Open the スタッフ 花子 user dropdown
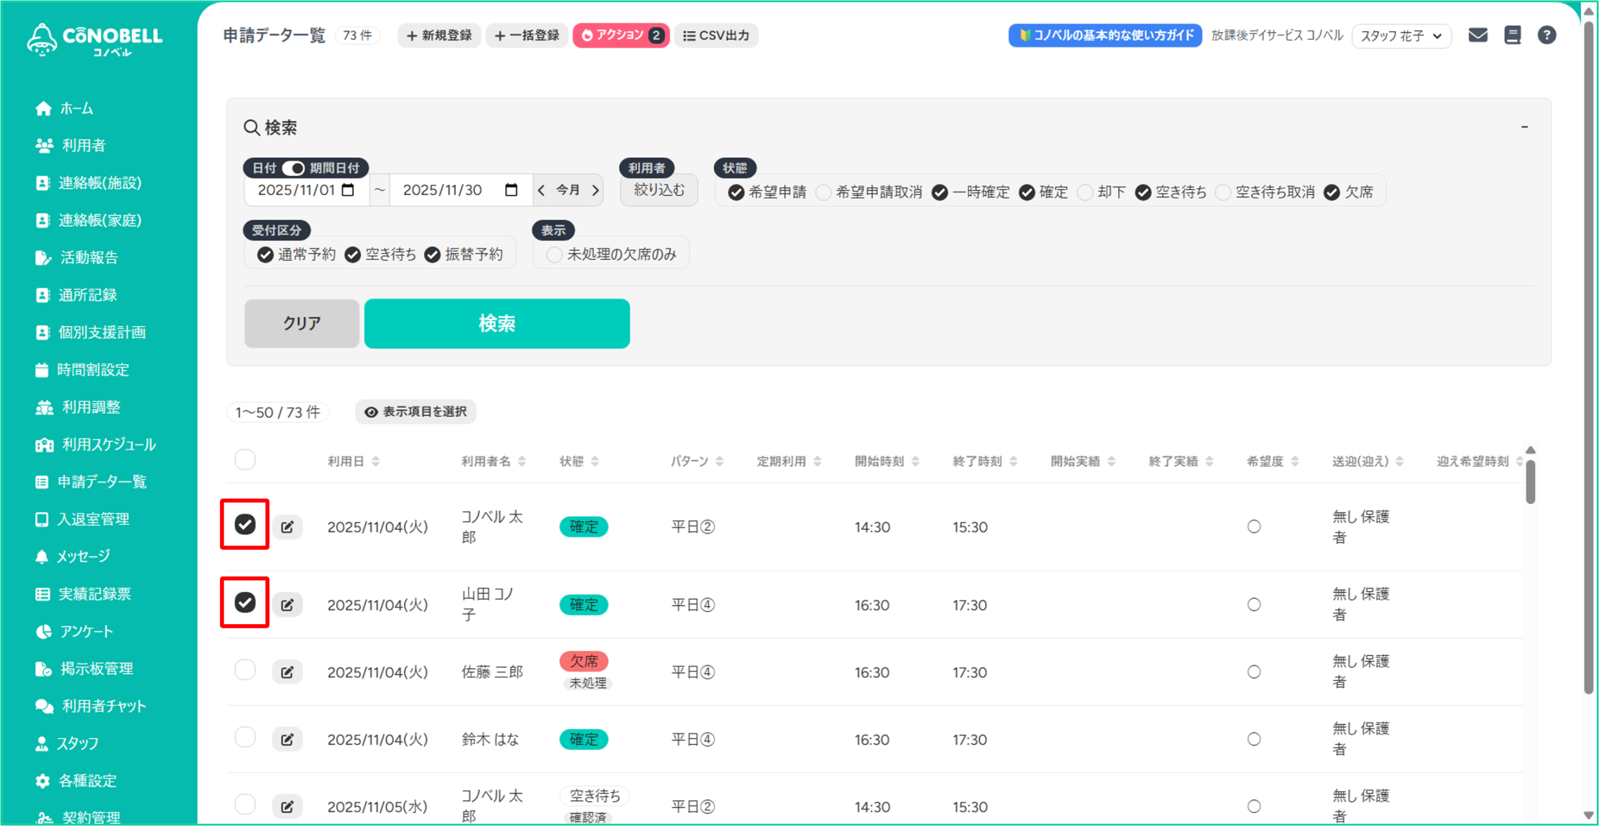The image size is (1599, 826). [1401, 36]
